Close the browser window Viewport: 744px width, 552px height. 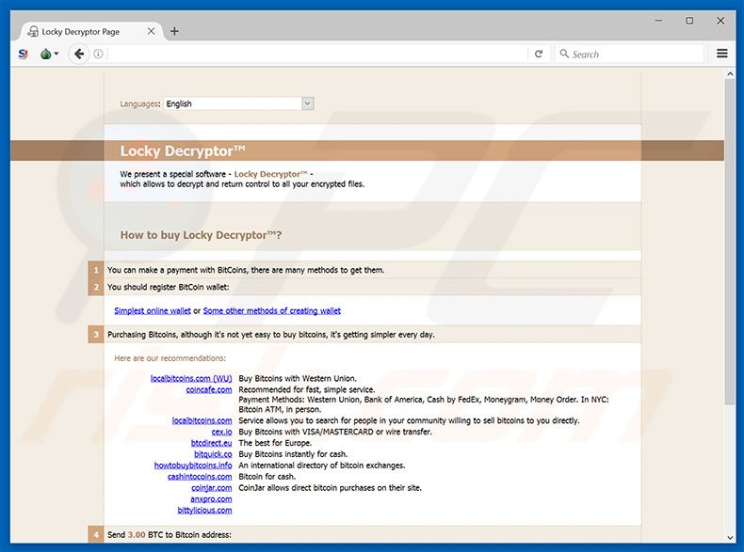coord(720,21)
